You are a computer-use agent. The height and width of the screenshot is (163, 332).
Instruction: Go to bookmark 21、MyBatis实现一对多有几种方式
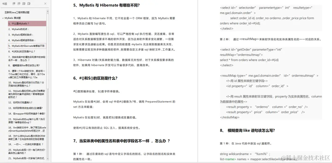pos(26,158)
